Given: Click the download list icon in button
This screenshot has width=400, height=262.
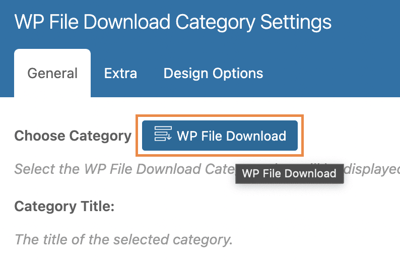Looking at the screenshot, I should (x=163, y=135).
